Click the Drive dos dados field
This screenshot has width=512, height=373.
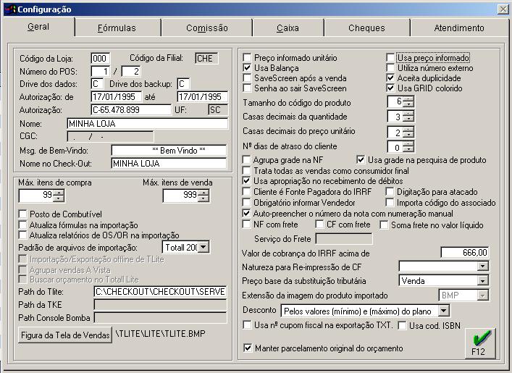click(97, 84)
